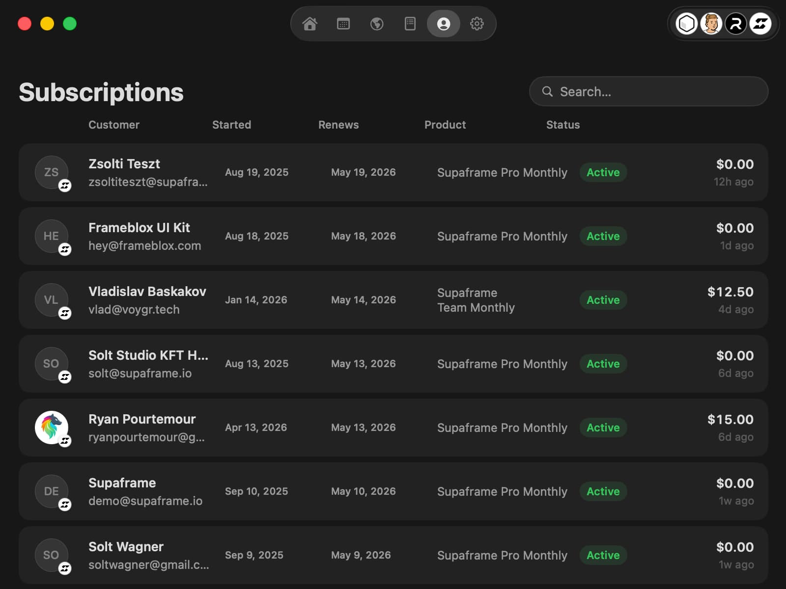Viewport: 786px width, 589px height.
Task: Click the email vlad@voygr.tech
Action: (134, 310)
